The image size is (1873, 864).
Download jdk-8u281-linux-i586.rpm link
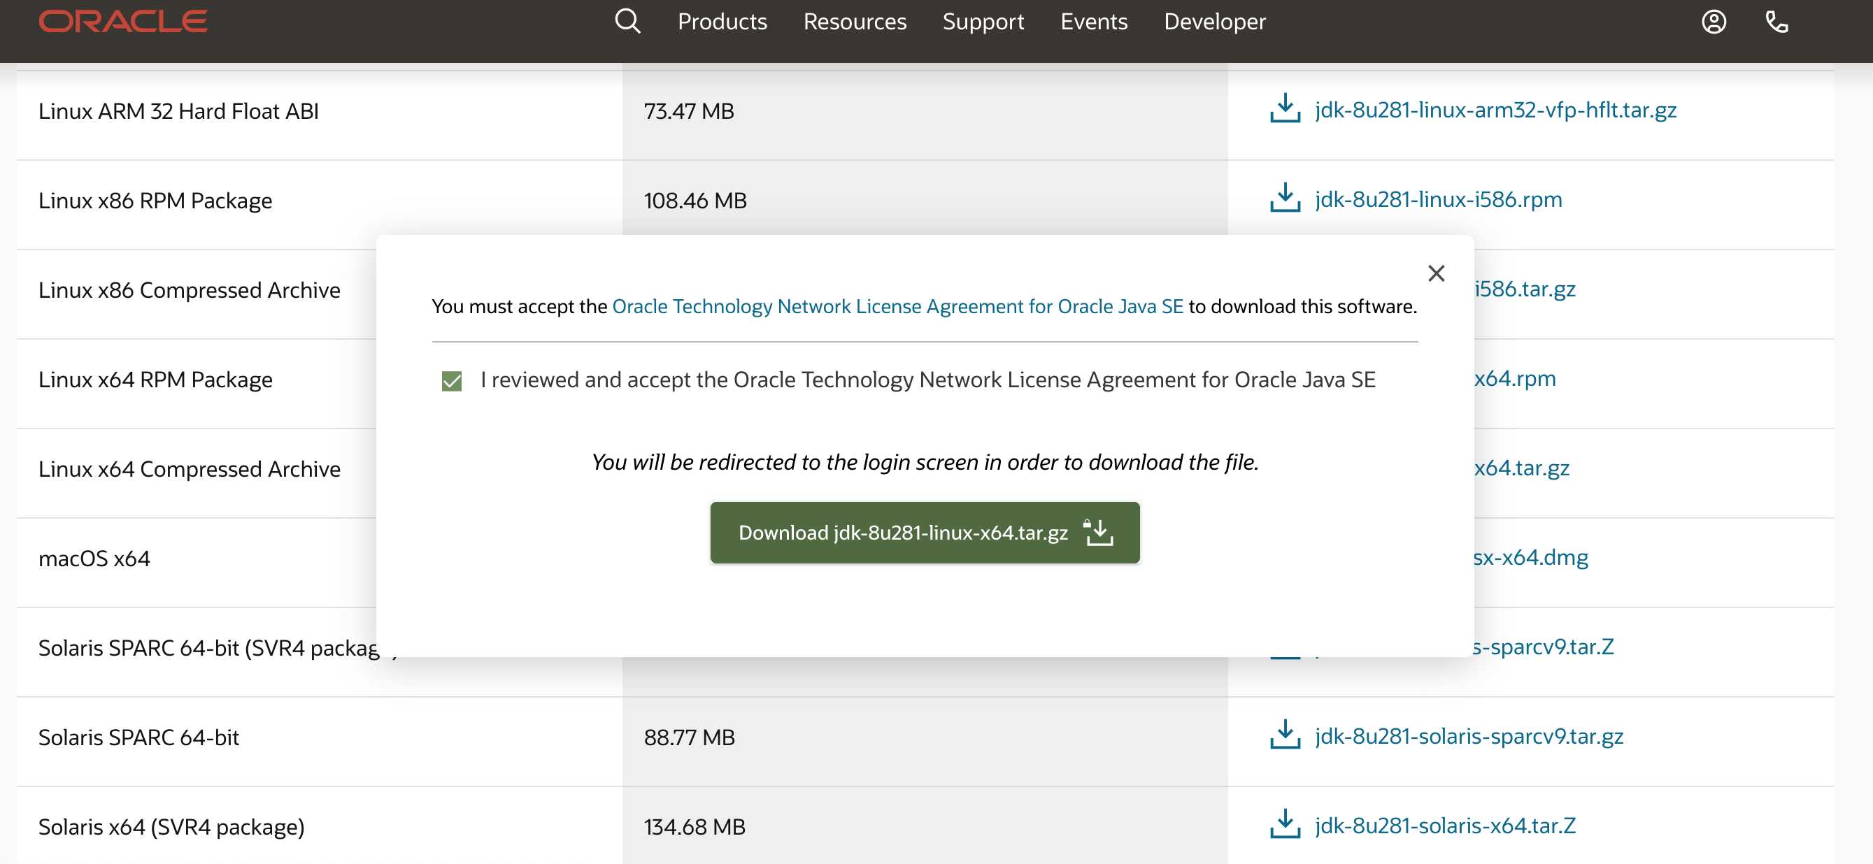tap(1438, 199)
